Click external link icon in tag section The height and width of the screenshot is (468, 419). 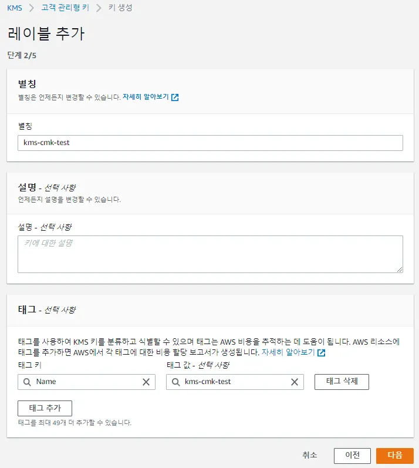pos(321,353)
